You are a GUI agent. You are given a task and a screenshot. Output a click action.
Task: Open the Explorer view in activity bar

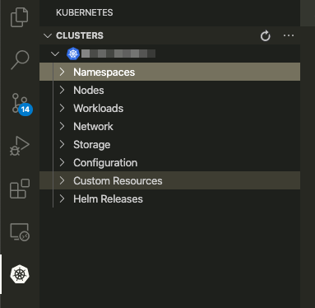pos(20,17)
